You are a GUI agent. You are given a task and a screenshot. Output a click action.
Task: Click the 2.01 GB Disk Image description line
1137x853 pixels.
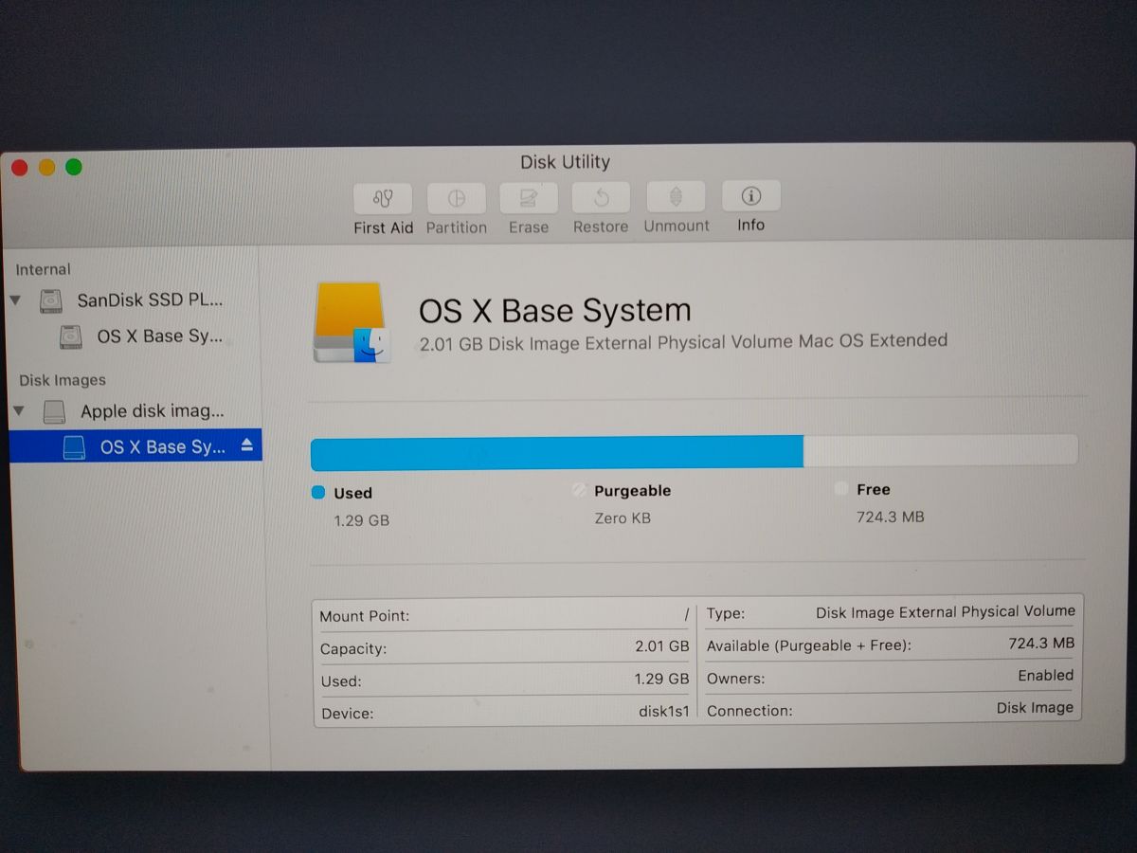[x=683, y=341]
